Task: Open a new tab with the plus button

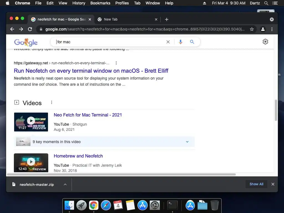Action: point(167,19)
